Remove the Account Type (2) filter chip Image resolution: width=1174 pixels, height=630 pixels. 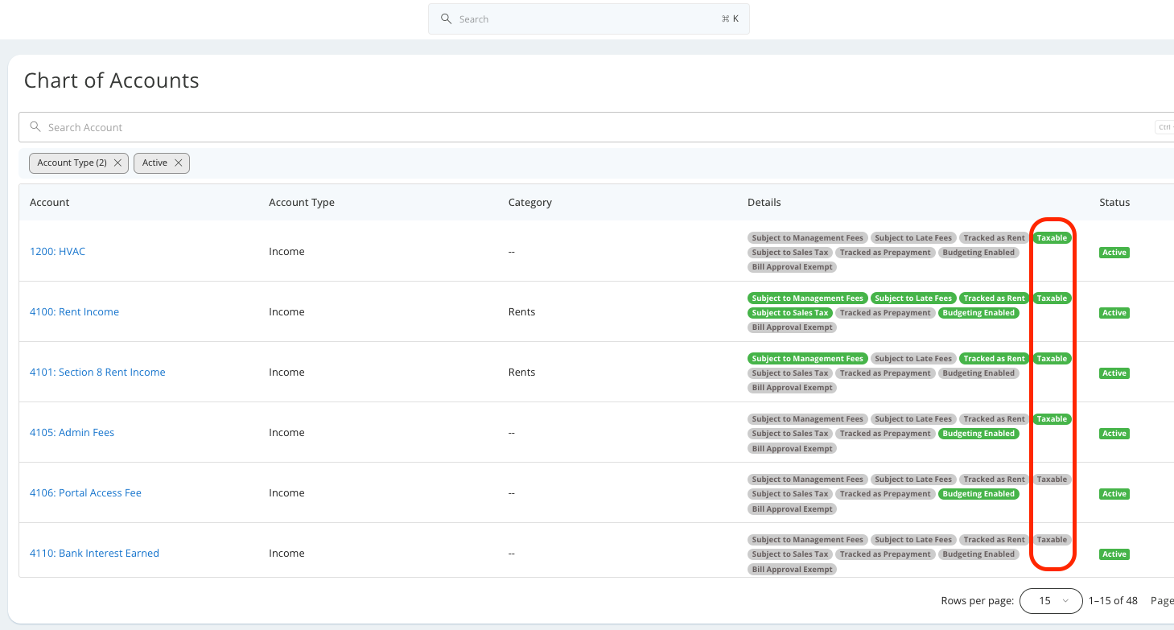pos(117,163)
